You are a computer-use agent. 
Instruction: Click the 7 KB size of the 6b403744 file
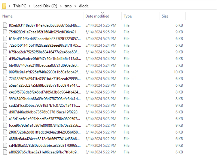click(179, 65)
